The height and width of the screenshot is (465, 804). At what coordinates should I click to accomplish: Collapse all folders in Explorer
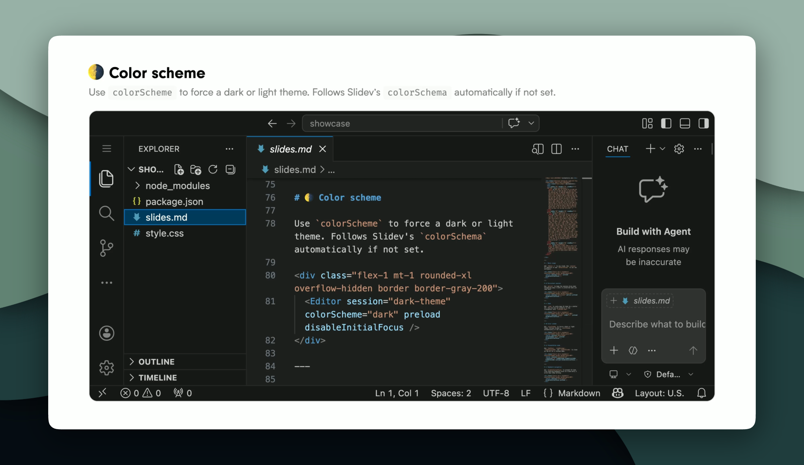click(x=230, y=170)
